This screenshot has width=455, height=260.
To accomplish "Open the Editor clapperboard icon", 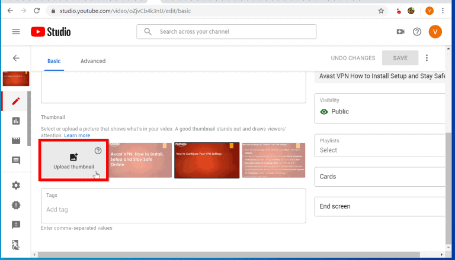I will (16, 141).
